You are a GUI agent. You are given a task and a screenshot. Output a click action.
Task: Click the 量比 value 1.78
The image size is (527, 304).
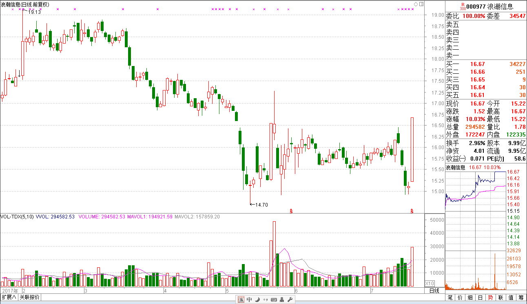coord(520,127)
